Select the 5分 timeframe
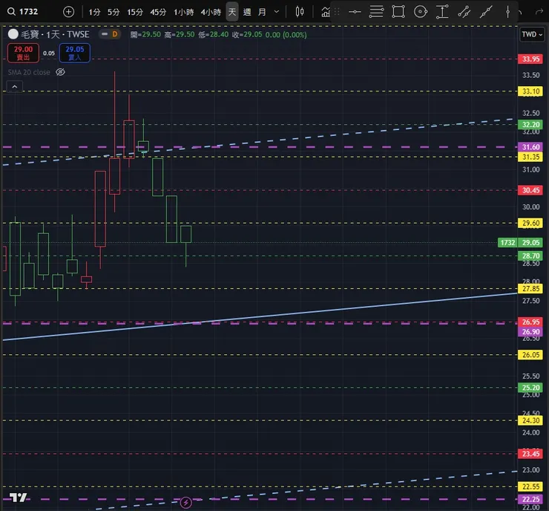Screen dimensions: 549x511 114,13
